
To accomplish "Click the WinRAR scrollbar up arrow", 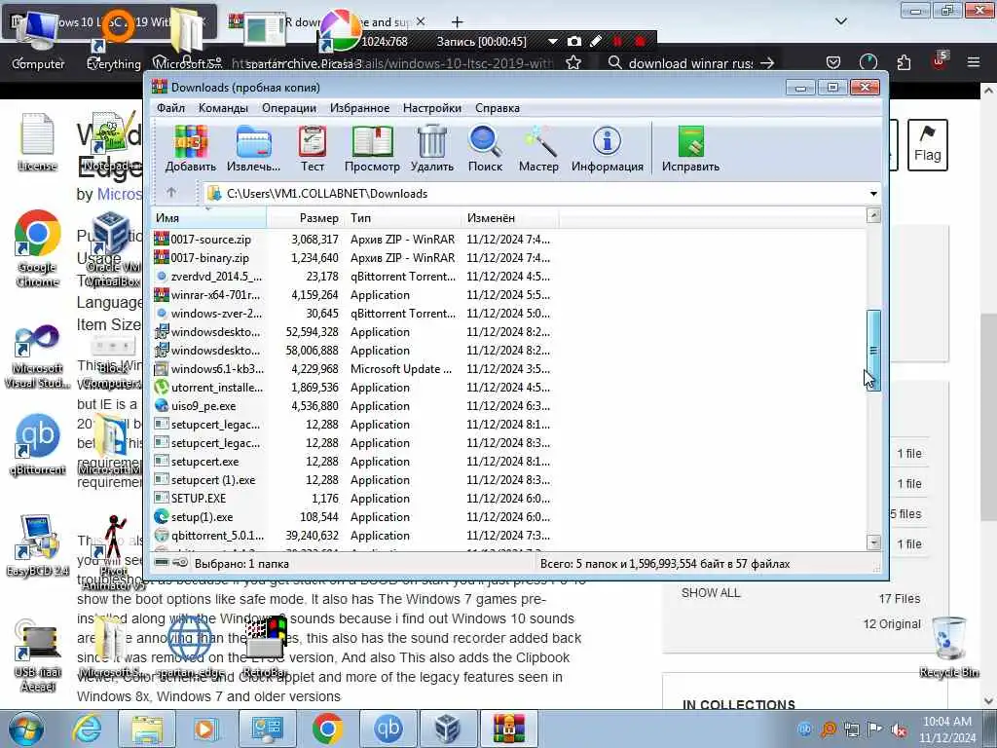I will tap(873, 215).
